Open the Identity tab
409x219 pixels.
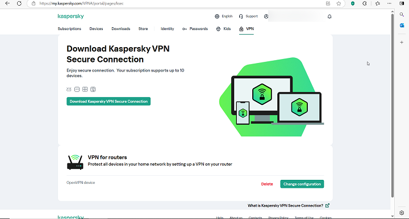167,28
